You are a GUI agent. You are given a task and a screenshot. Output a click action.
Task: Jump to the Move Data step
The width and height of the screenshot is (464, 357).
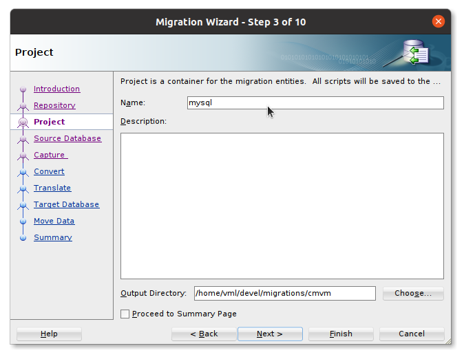click(54, 221)
